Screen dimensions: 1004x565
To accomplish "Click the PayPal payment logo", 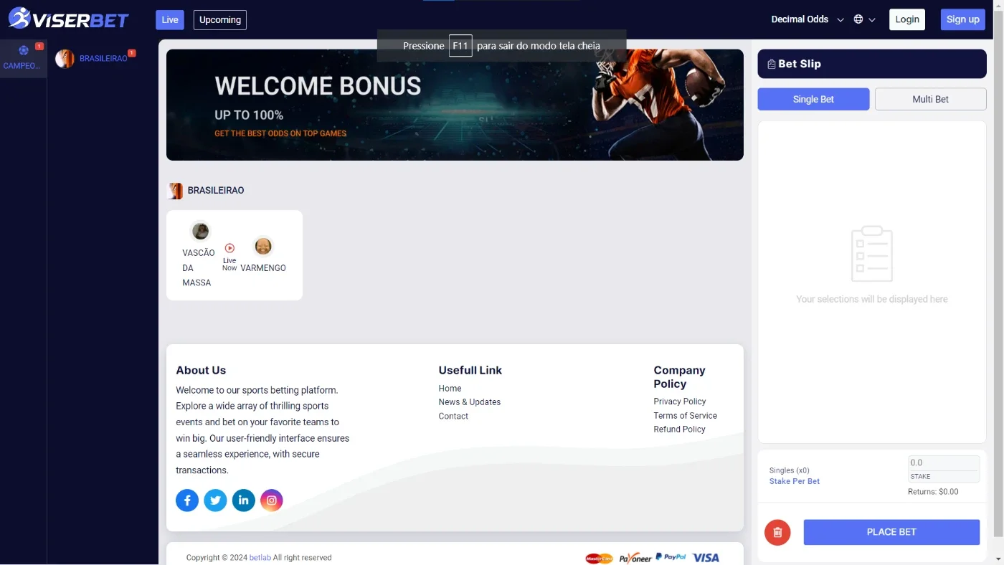I will point(671,557).
